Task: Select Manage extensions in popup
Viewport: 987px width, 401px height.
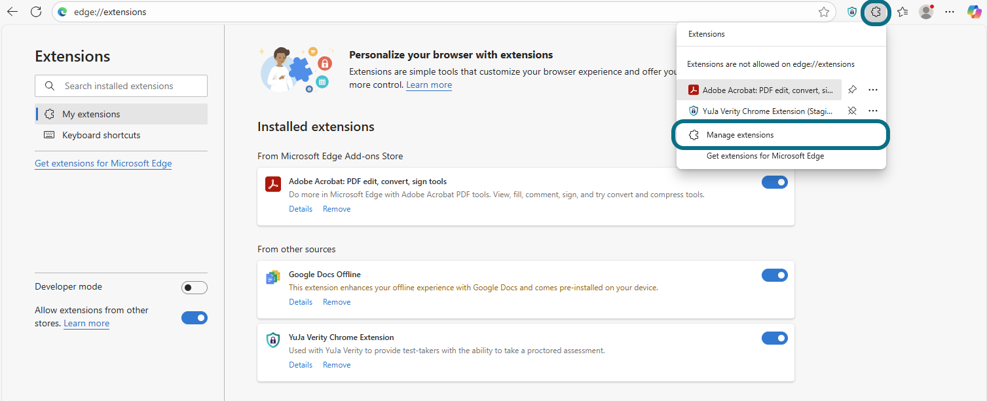Action: [740, 135]
